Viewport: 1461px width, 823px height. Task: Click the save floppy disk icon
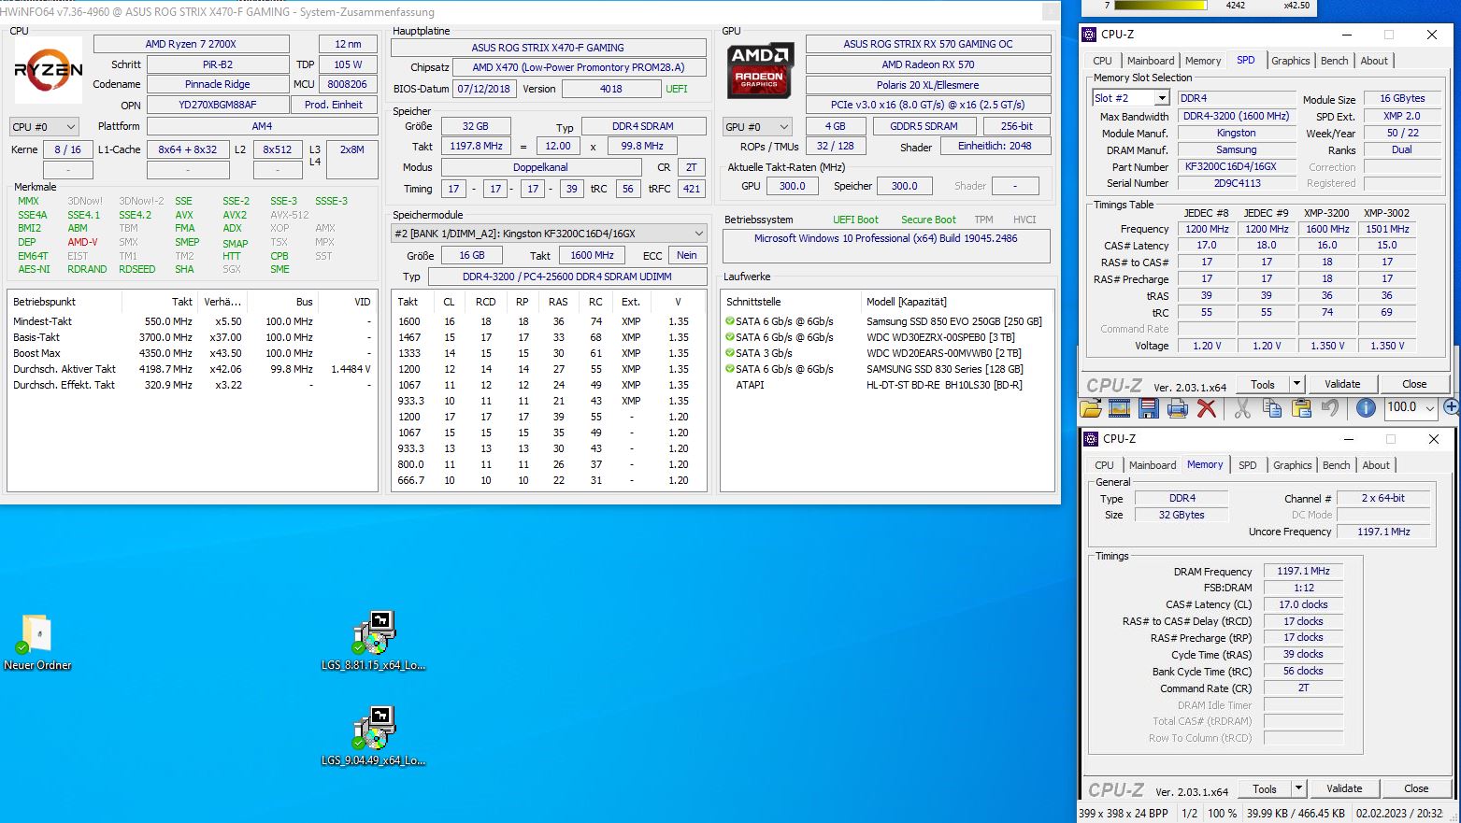point(1149,408)
